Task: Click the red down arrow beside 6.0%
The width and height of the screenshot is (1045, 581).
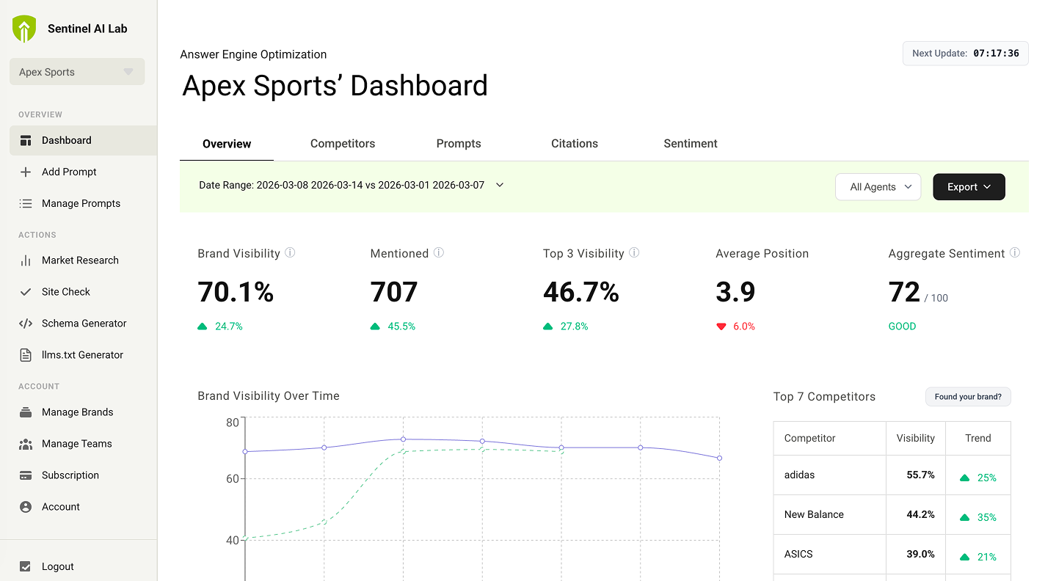Action: pos(721,326)
